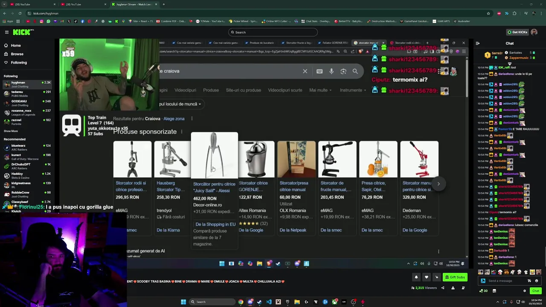Screen dimensions: 546x307
Task: Reload the page
Action: pos(20,13)
